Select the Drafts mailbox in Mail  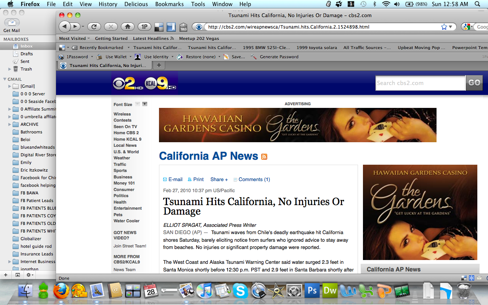[x=28, y=54]
